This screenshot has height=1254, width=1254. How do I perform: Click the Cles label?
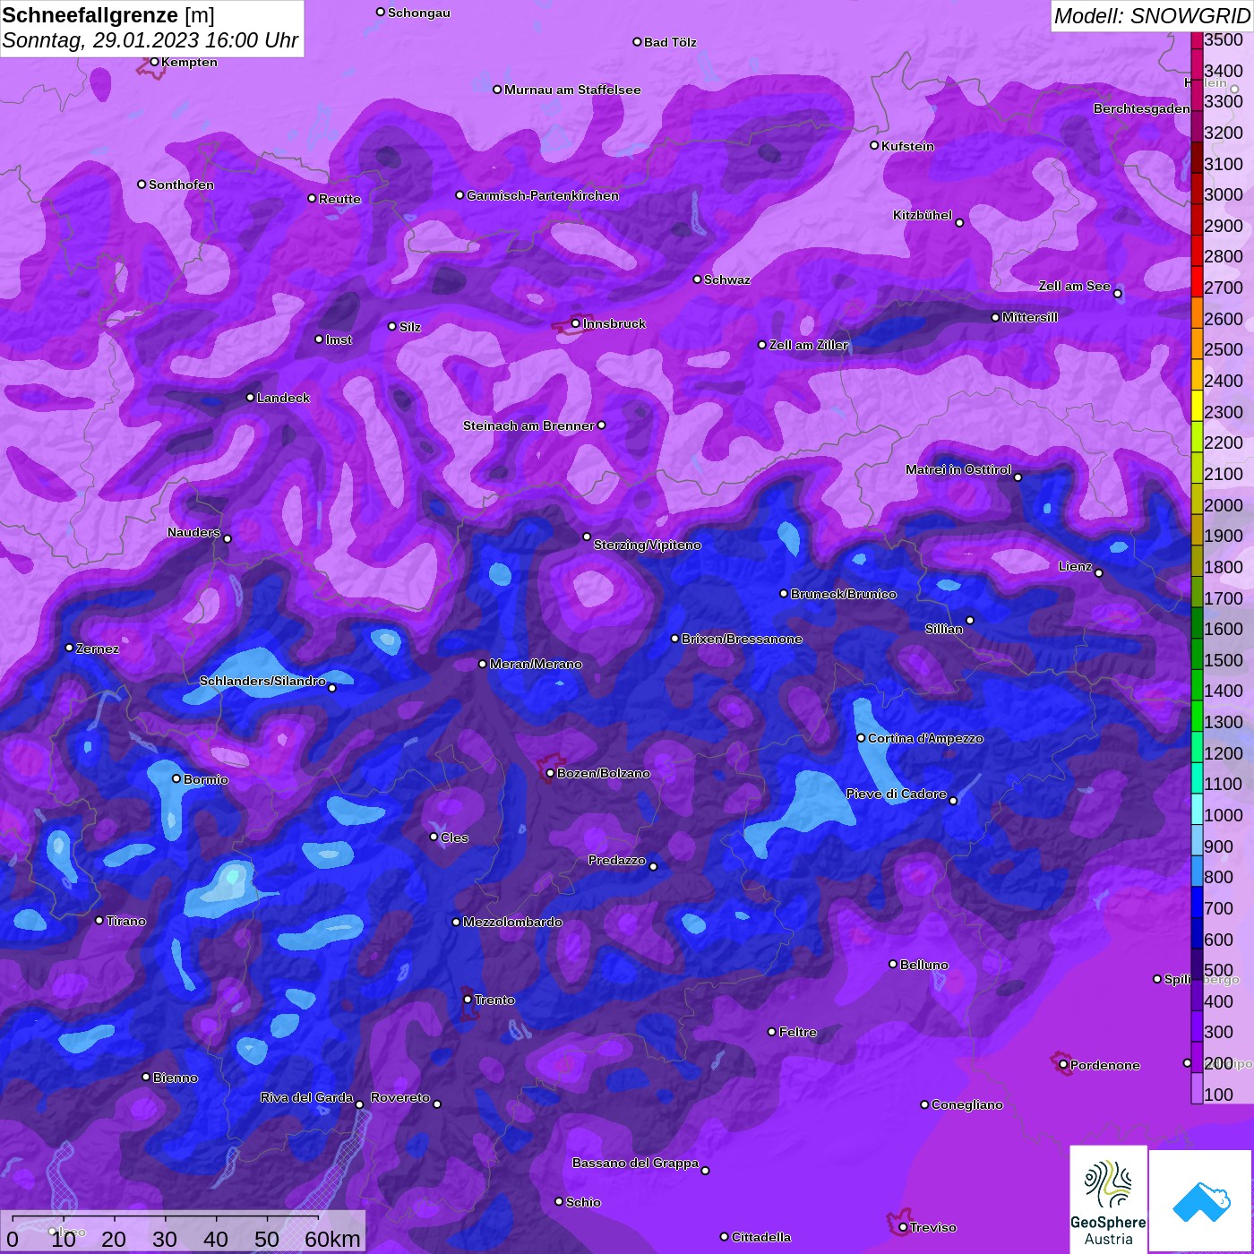[454, 837]
